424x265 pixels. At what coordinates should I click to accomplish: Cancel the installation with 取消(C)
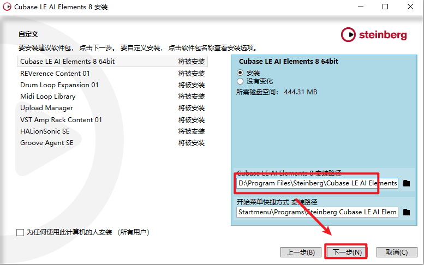coord(396,252)
